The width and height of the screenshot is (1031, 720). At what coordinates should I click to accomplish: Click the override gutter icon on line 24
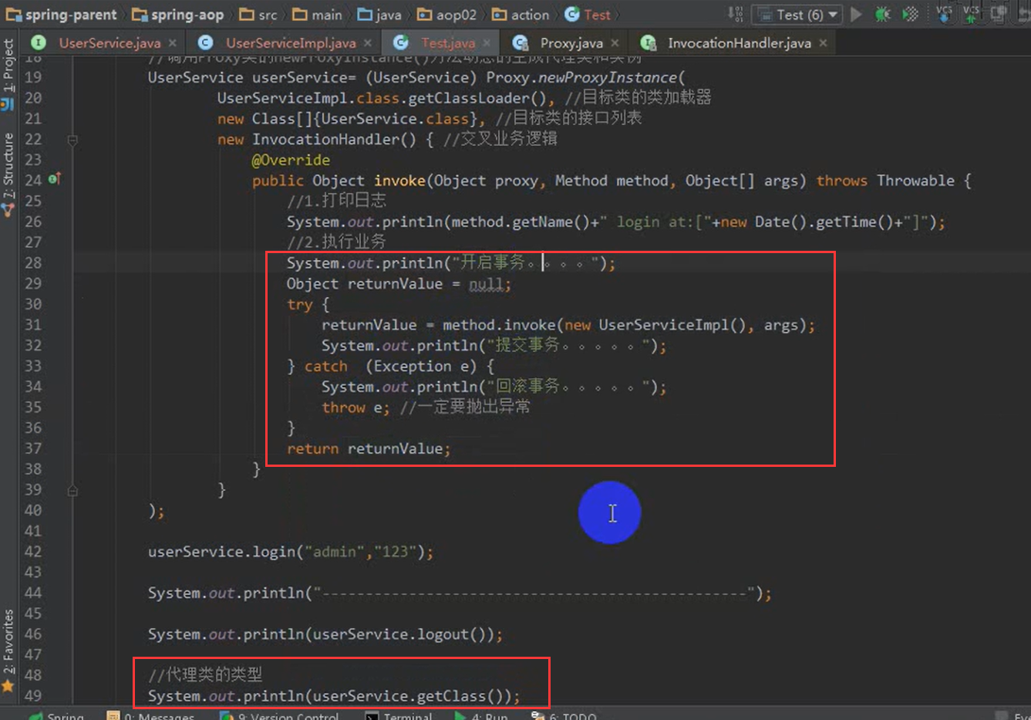coord(55,179)
